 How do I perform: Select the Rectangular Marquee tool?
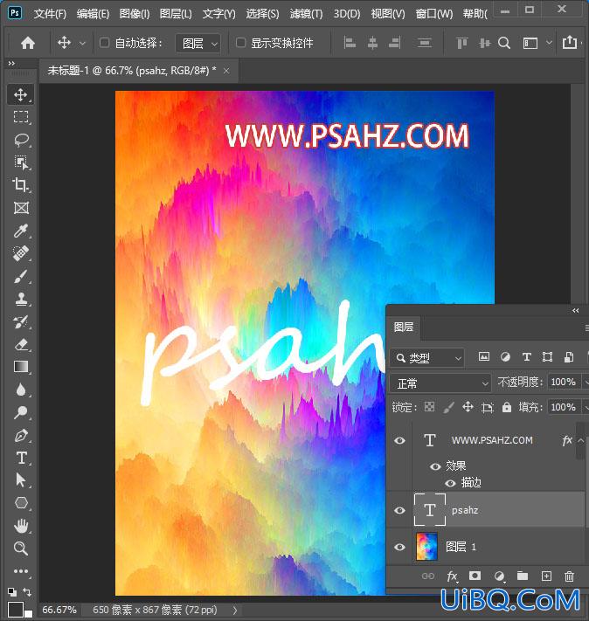coord(21,117)
